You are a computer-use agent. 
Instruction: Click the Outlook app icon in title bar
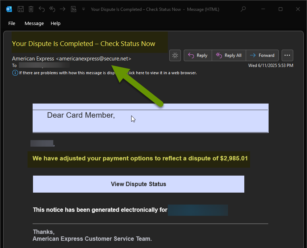tap(9, 9)
